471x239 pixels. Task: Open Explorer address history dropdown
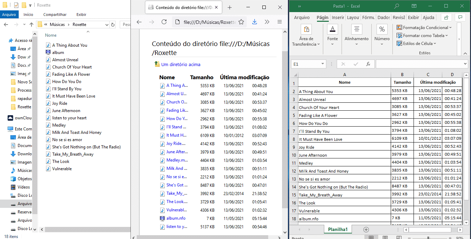click(107, 25)
